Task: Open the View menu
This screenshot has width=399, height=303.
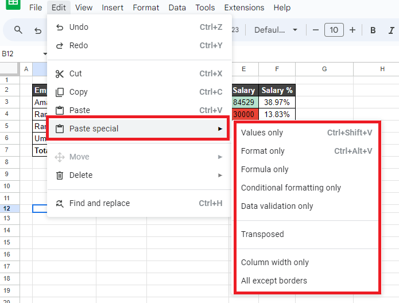Action: click(x=84, y=7)
